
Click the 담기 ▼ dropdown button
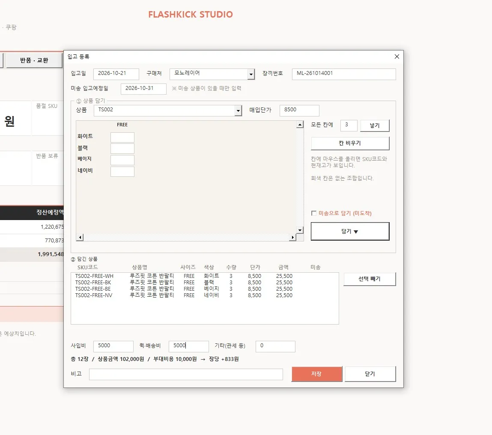[x=350, y=231]
